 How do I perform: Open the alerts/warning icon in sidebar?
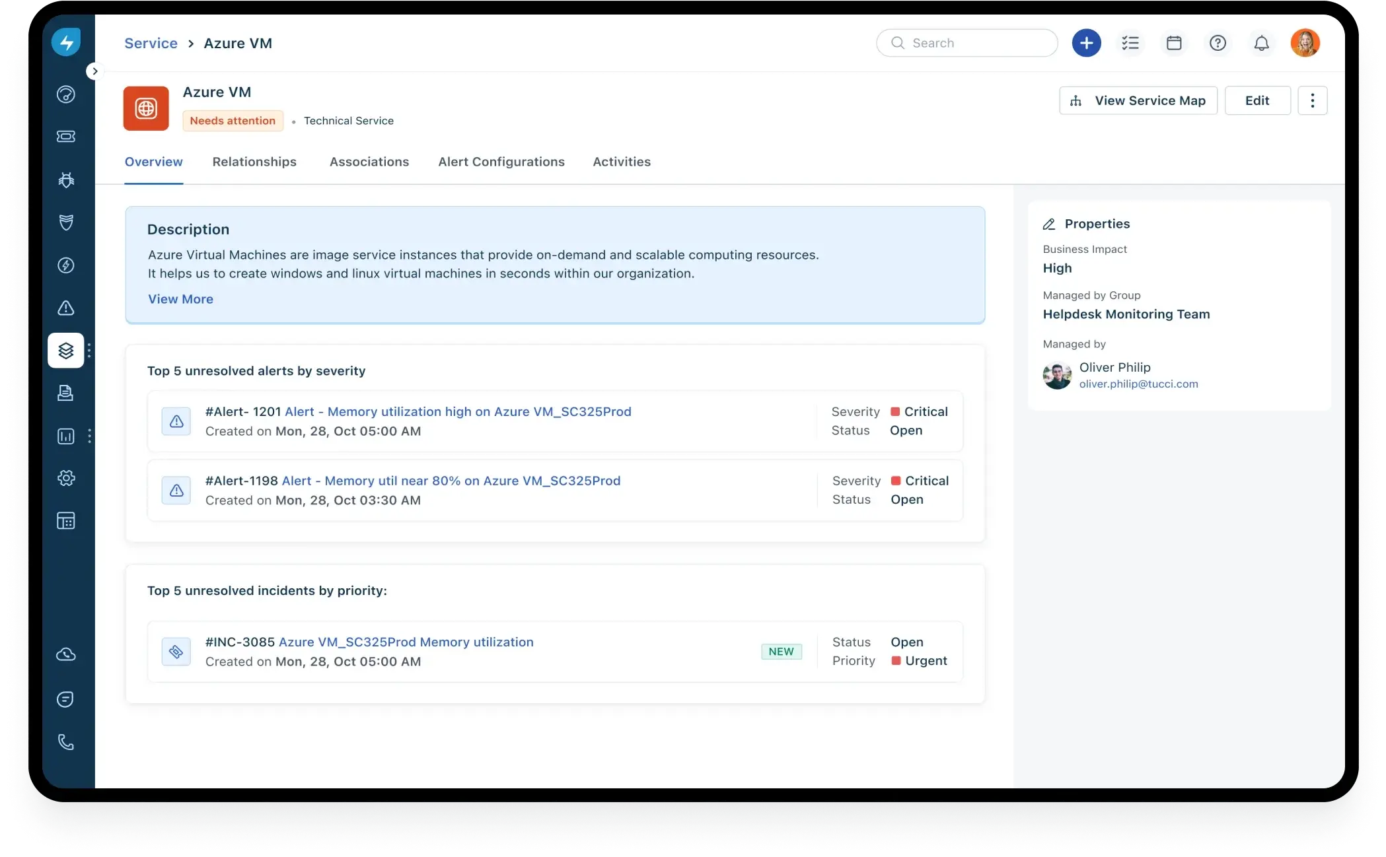point(66,308)
